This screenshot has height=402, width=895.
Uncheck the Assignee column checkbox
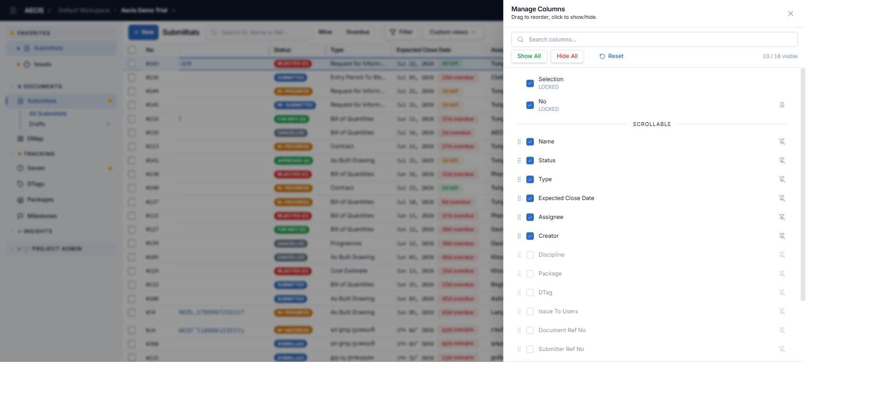click(530, 217)
